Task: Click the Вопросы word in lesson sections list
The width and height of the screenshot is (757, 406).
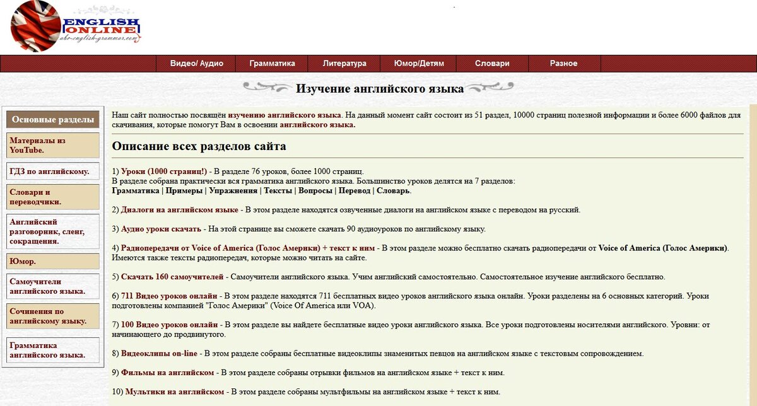Action: click(x=315, y=190)
